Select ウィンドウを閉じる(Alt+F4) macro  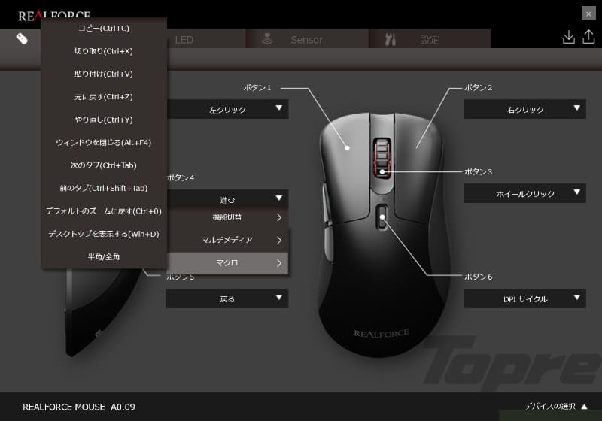click(104, 142)
